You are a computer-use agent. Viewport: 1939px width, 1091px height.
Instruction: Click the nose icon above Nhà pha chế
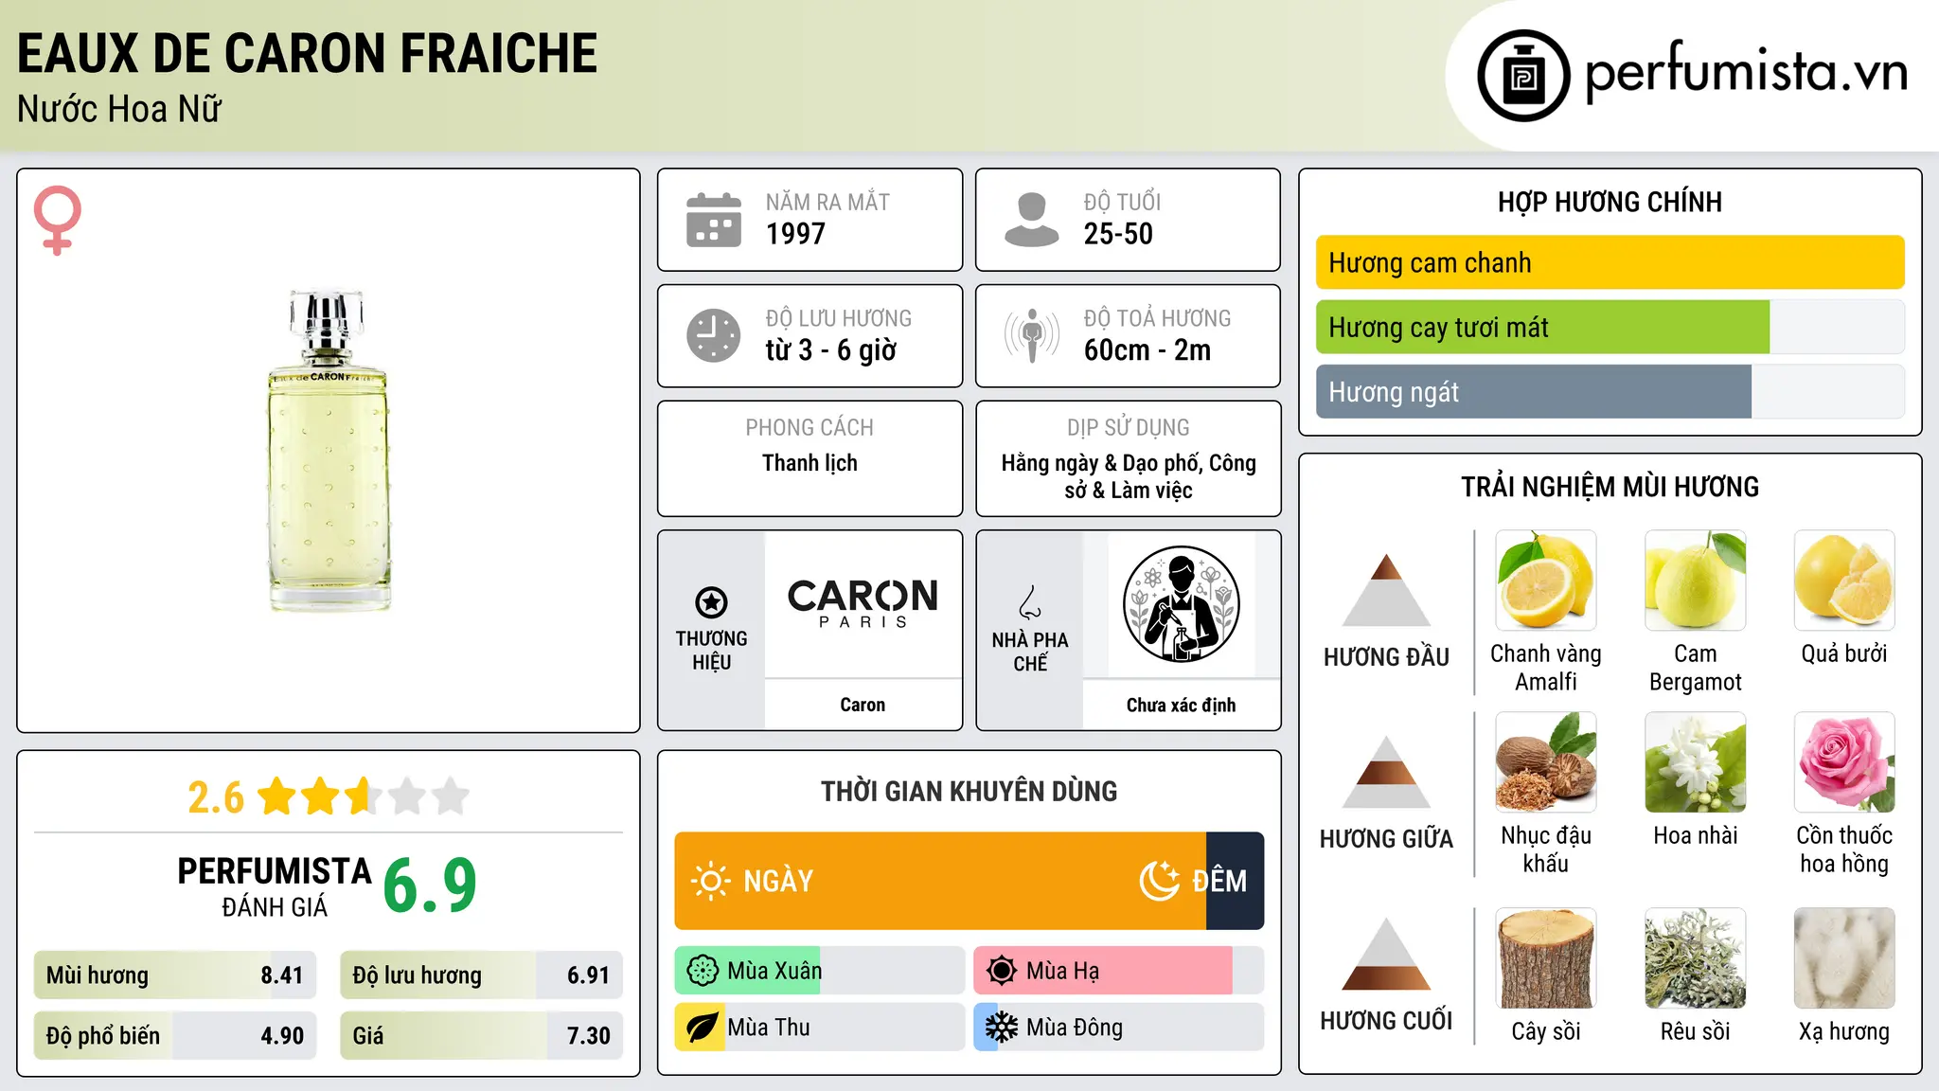tap(1030, 602)
